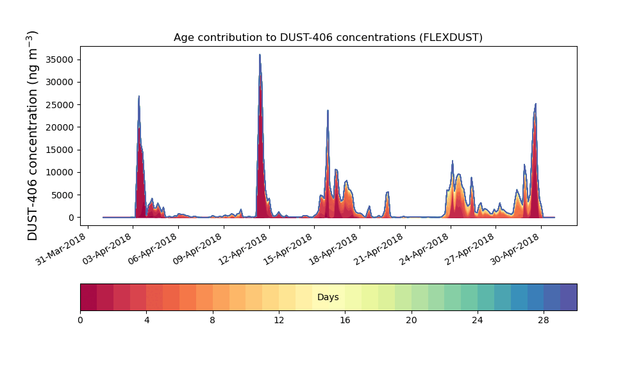Click the y-axis tick label 25000
This screenshot has width=641, height=384.
(x=60, y=105)
